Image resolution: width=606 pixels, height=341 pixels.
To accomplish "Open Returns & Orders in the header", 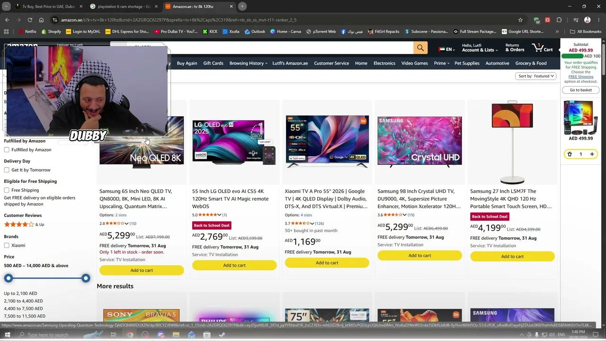I will [515, 48].
